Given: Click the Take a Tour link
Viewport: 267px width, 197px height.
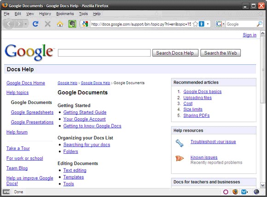Looking at the screenshot, I should (x=18, y=148).
